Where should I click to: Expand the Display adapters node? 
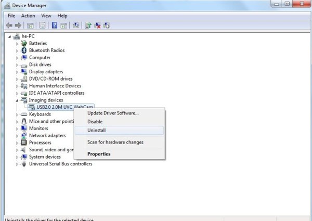[x=17, y=72]
